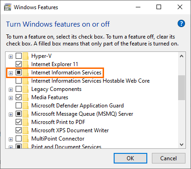Click the Hyper-V folder icon

(25, 56)
